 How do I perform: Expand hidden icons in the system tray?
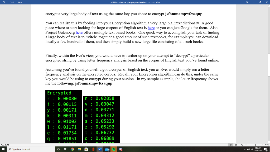(x=245, y=149)
